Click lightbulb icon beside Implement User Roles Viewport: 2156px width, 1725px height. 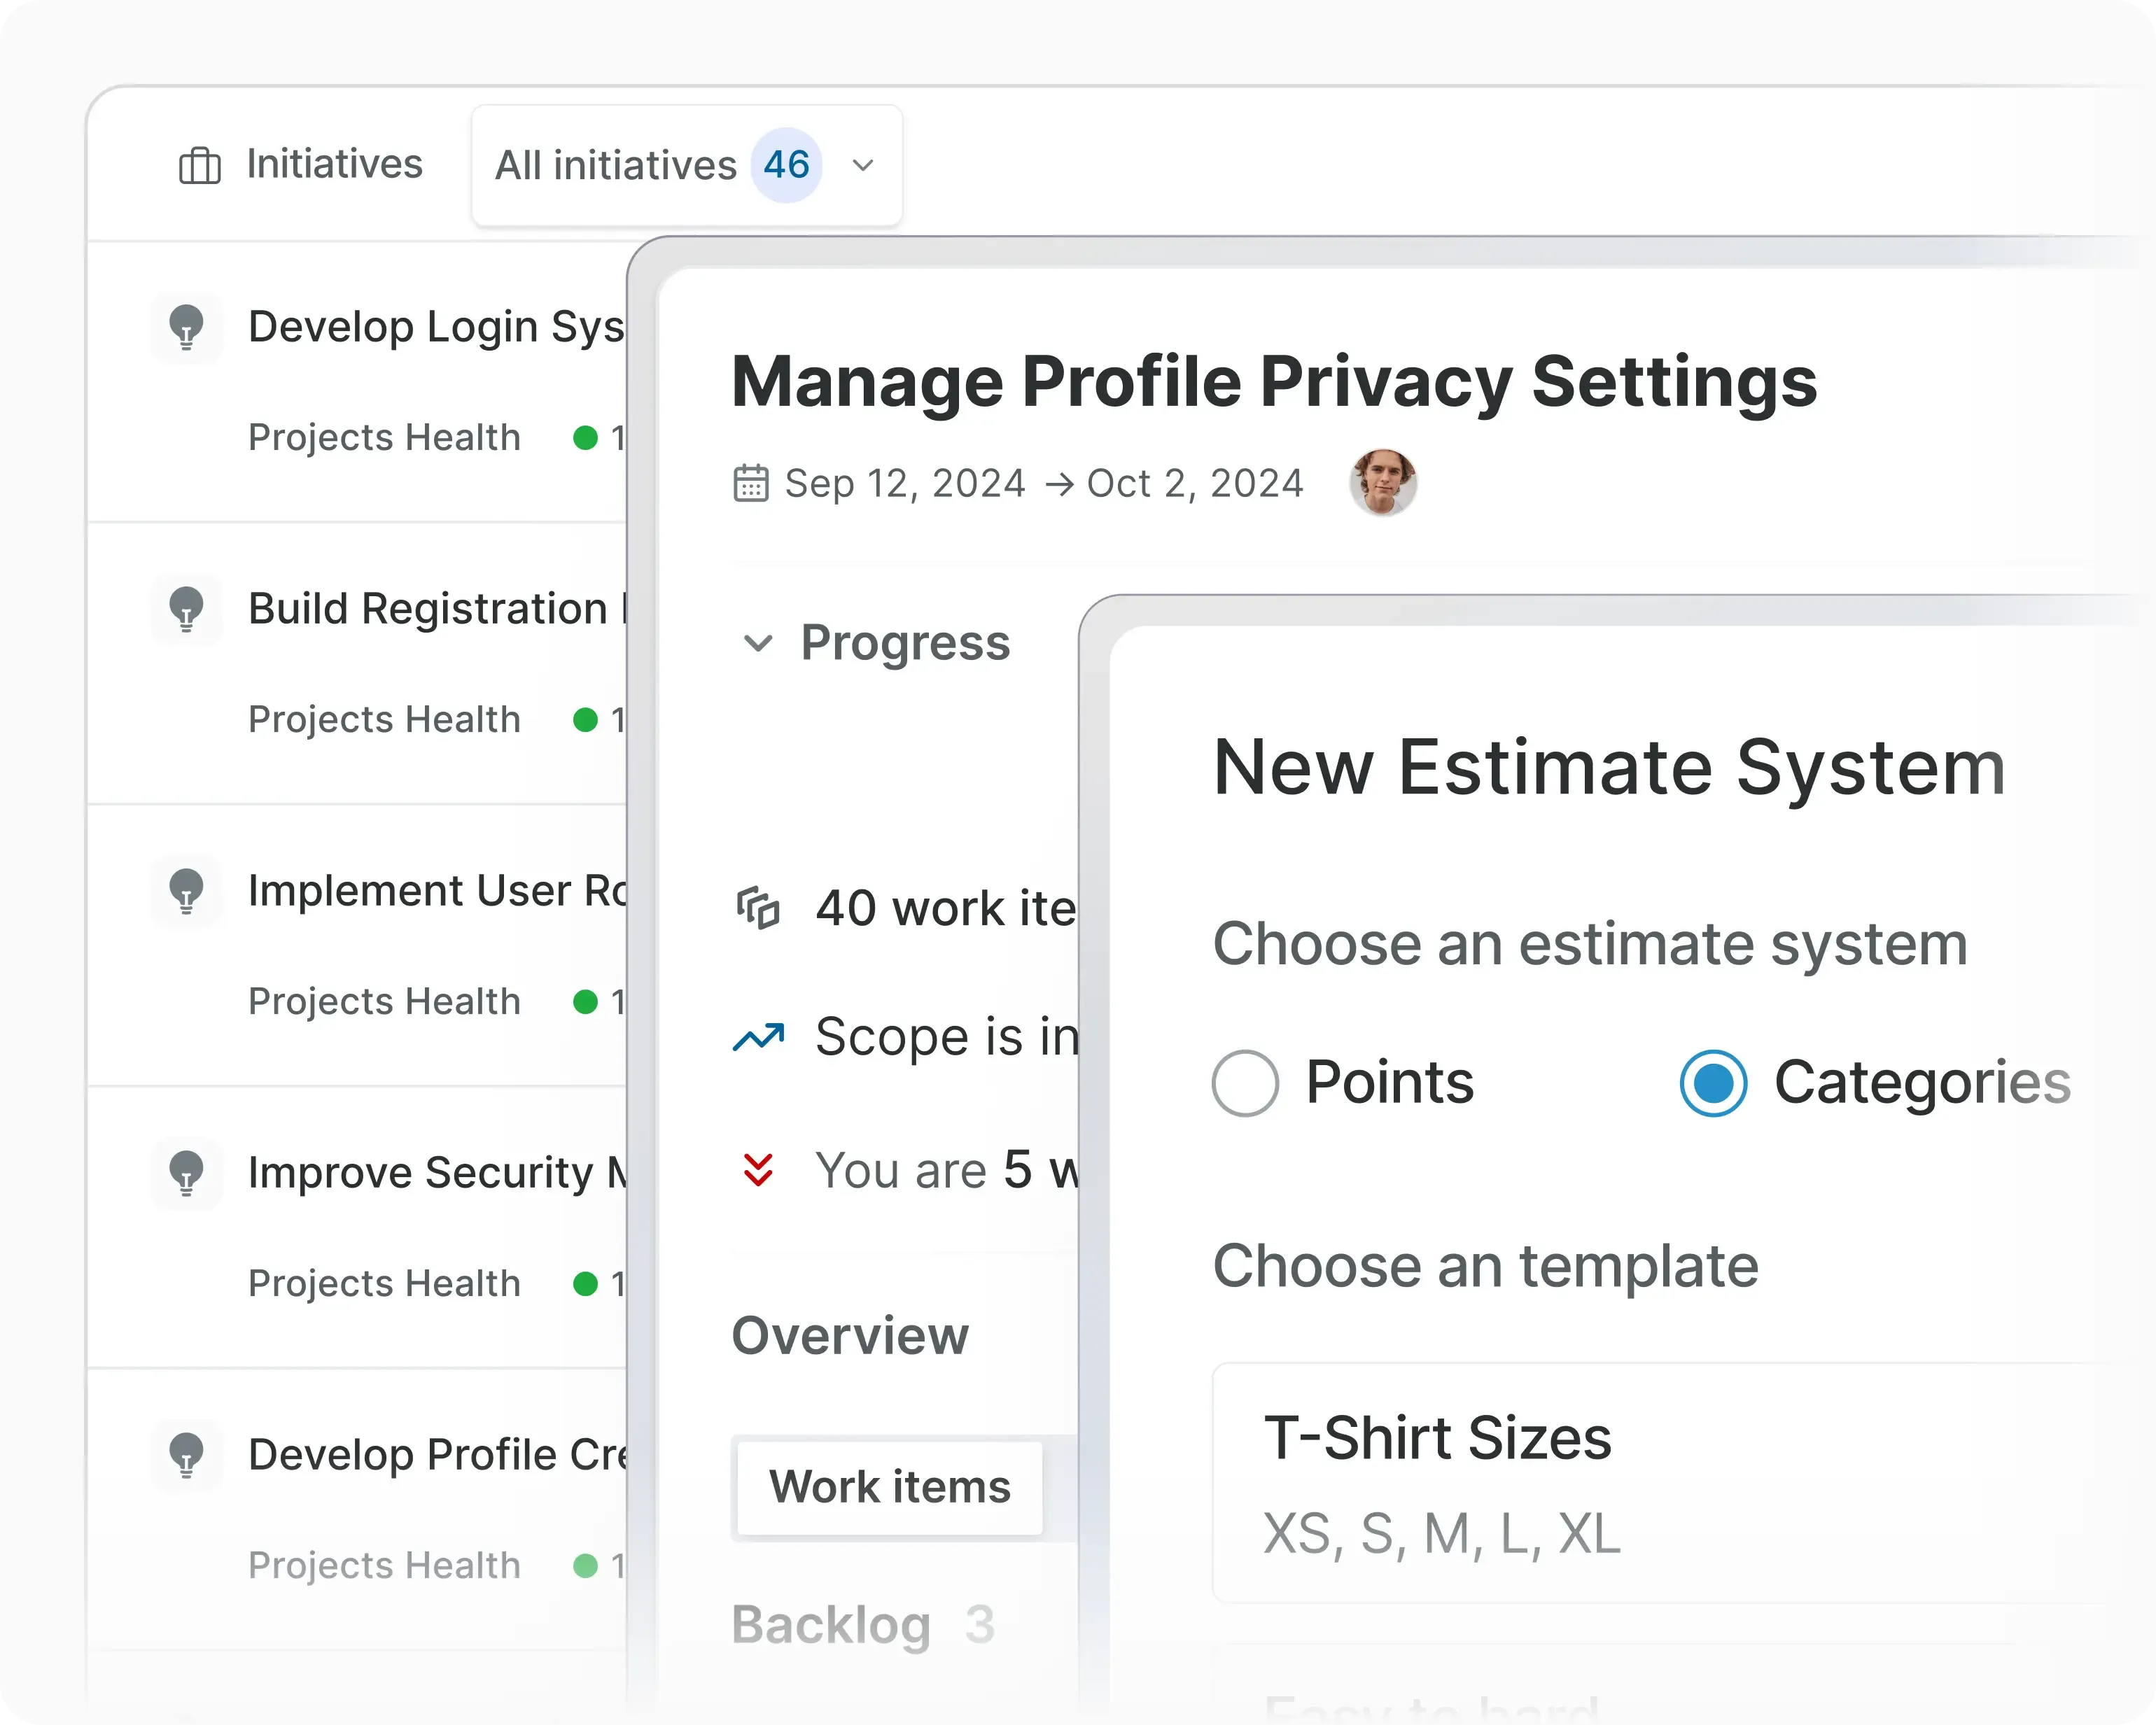[x=186, y=891]
